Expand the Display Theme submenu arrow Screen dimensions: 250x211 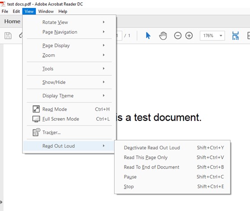[x=104, y=95]
